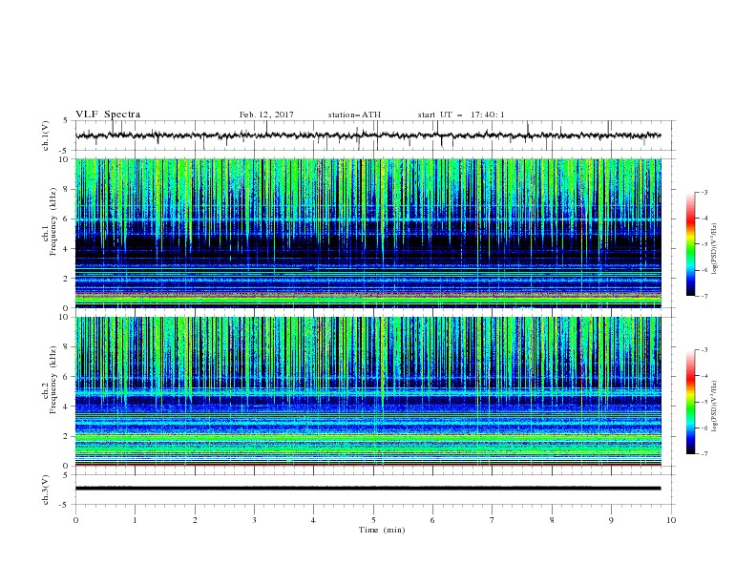The image size is (756, 584).
Task: Click the lower colorbar beside ch.2 spectrogram
Action: (690, 402)
